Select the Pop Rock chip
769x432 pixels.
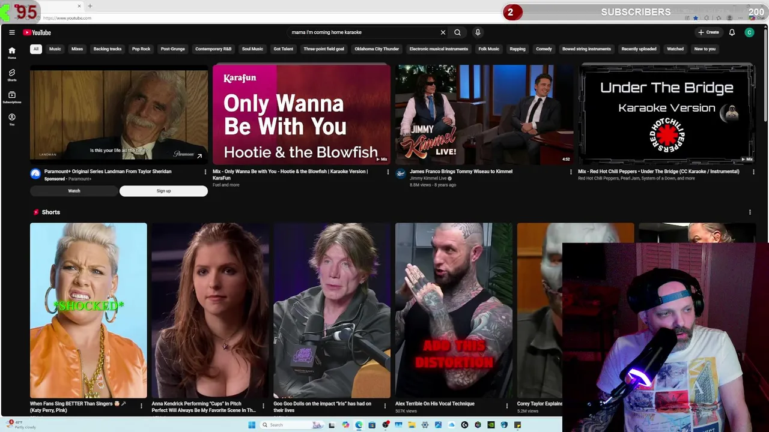pos(141,49)
